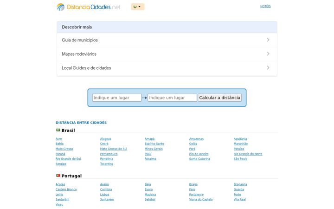Open the Piauí link
The width and height of the screenshot is (334, 209).
point(148,154)
